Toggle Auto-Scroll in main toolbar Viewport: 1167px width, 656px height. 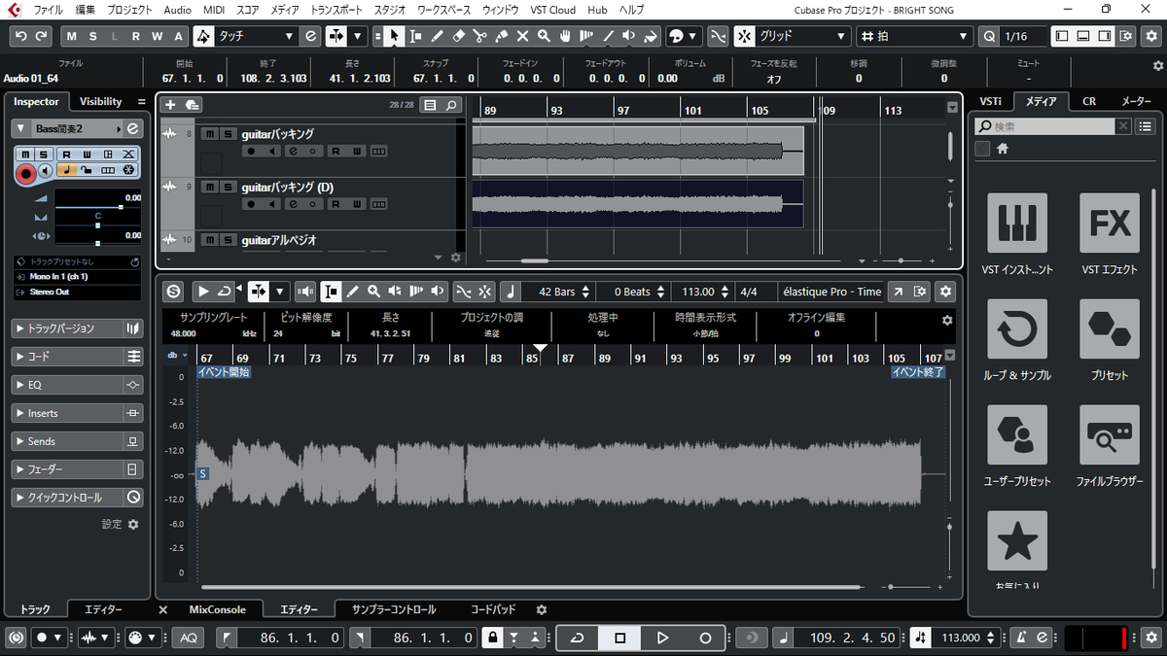click(x=336, y=36)
